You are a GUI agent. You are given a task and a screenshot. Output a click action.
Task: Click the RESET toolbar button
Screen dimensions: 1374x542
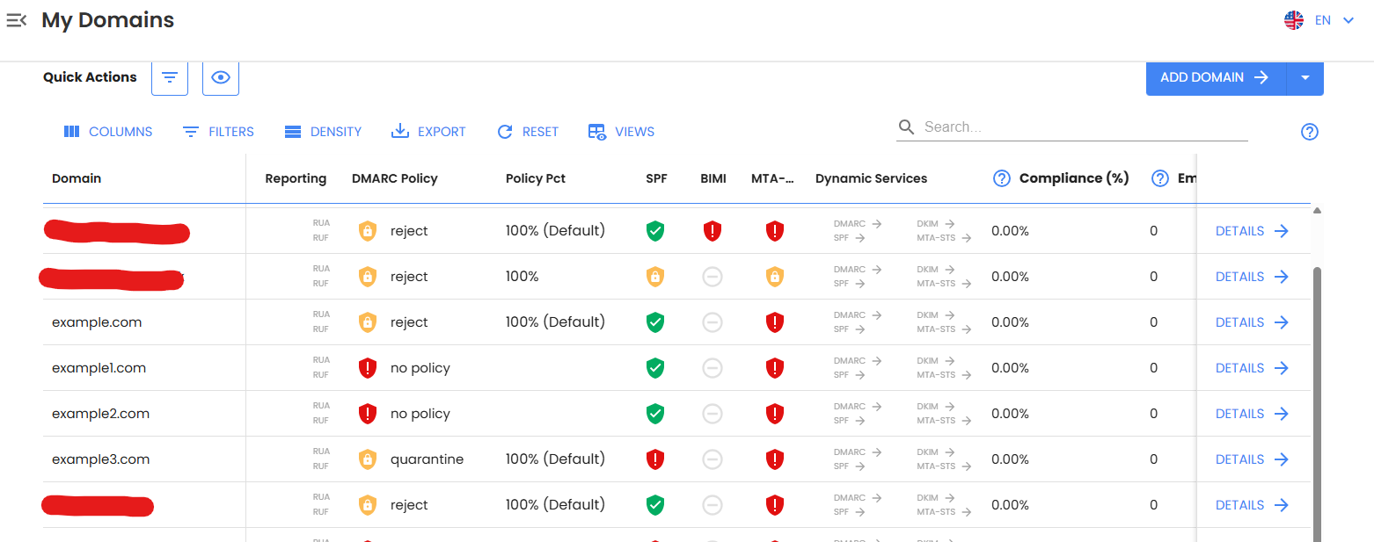(528, 132)
